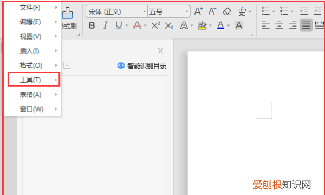
Task: Click 智能识别目录 button
Action: tap(141, 66)
